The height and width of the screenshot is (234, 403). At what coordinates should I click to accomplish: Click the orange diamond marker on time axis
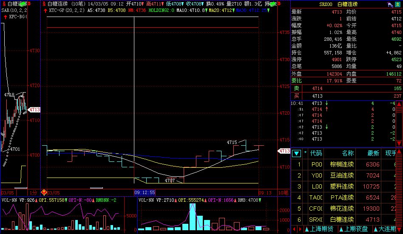tap(43, 192)
